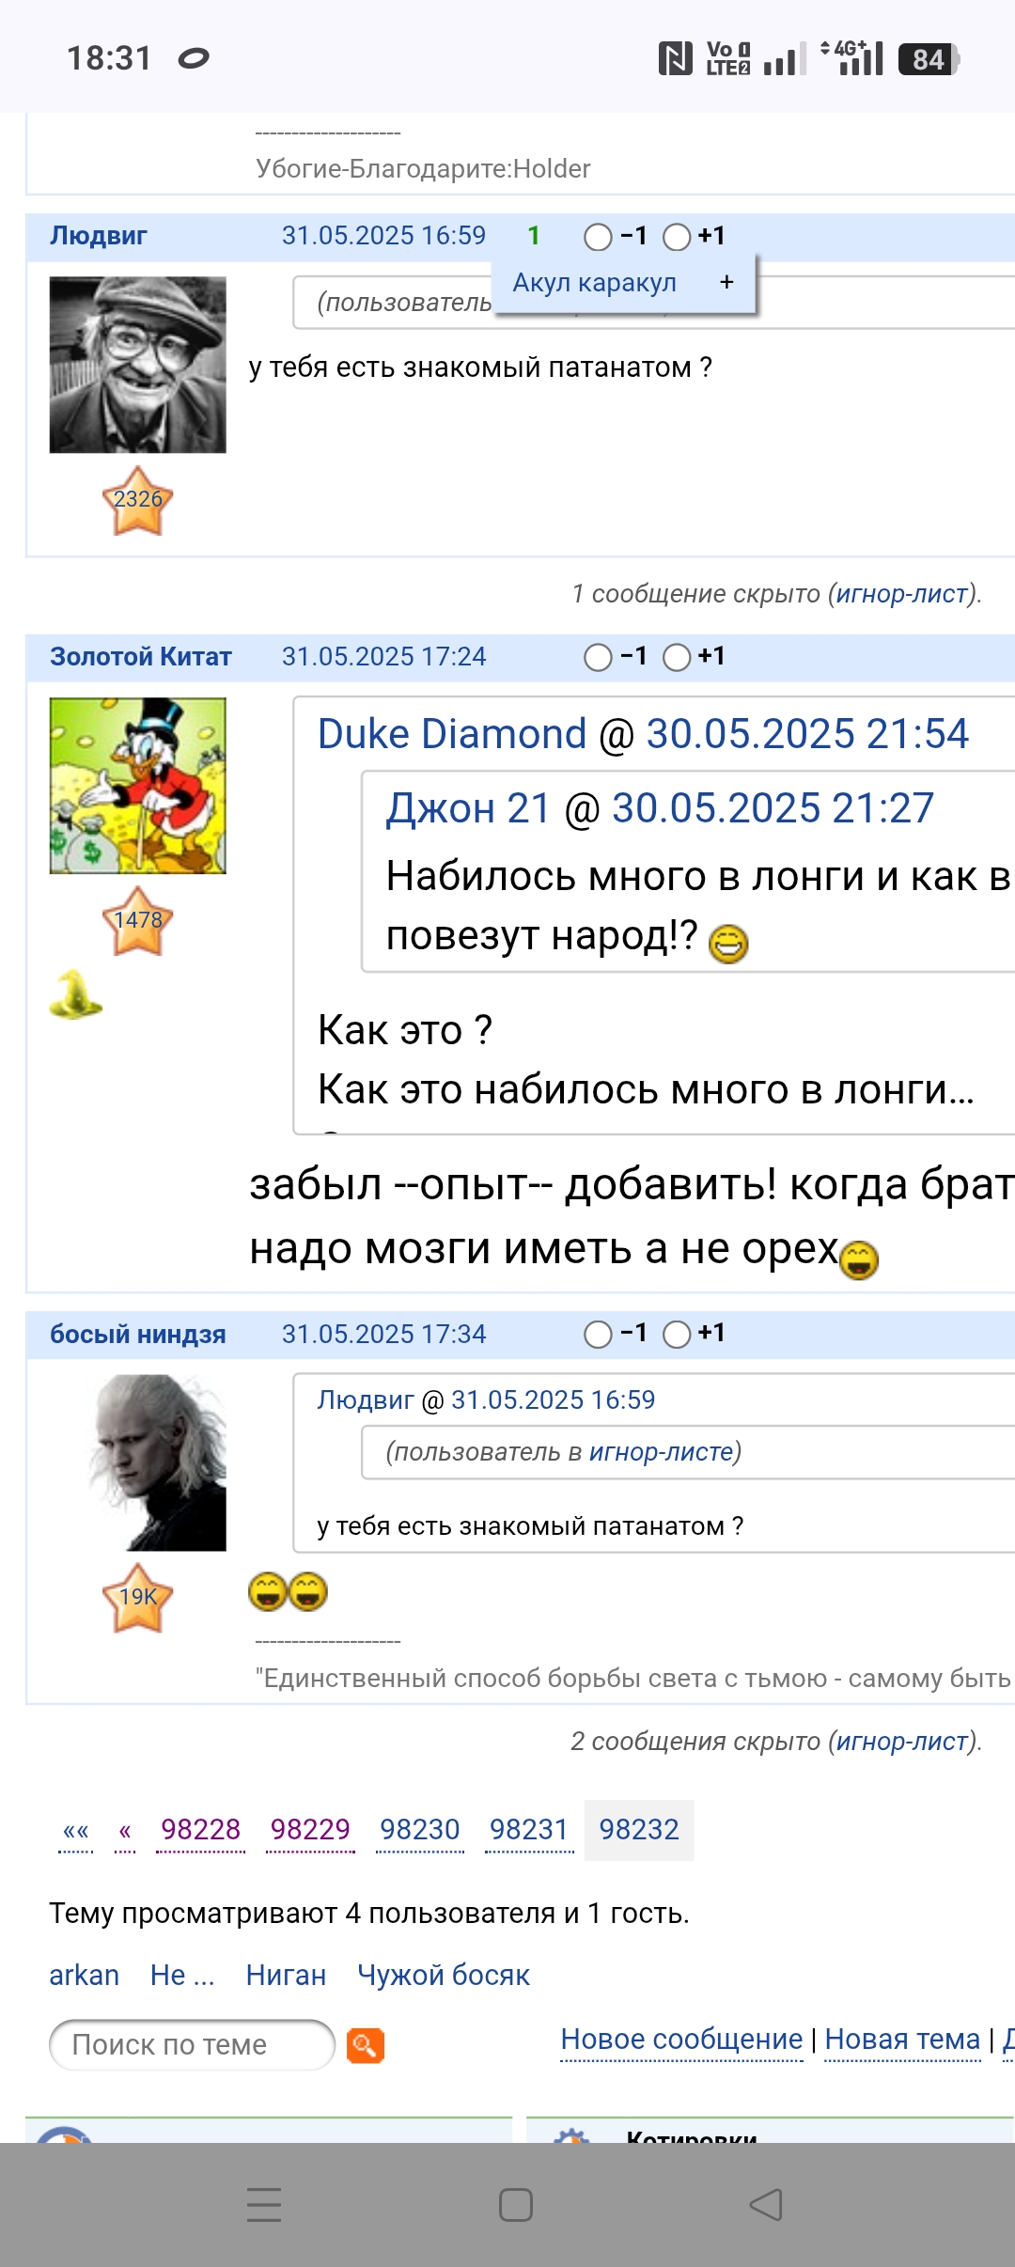This screenshot has height=2267, width=1015.
Task: Go to previous page single arrow
Action: coord(125,1830)
